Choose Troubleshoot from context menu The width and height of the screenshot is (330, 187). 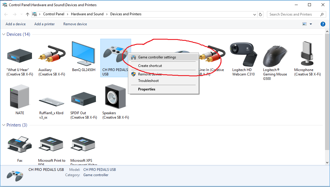163,81
